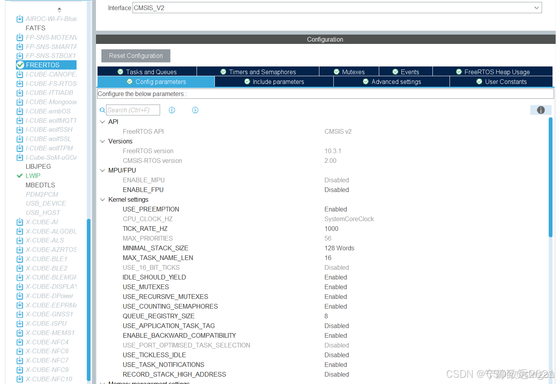Click the MINIMAL_STACK_SIZE value 128 Words

339,248
